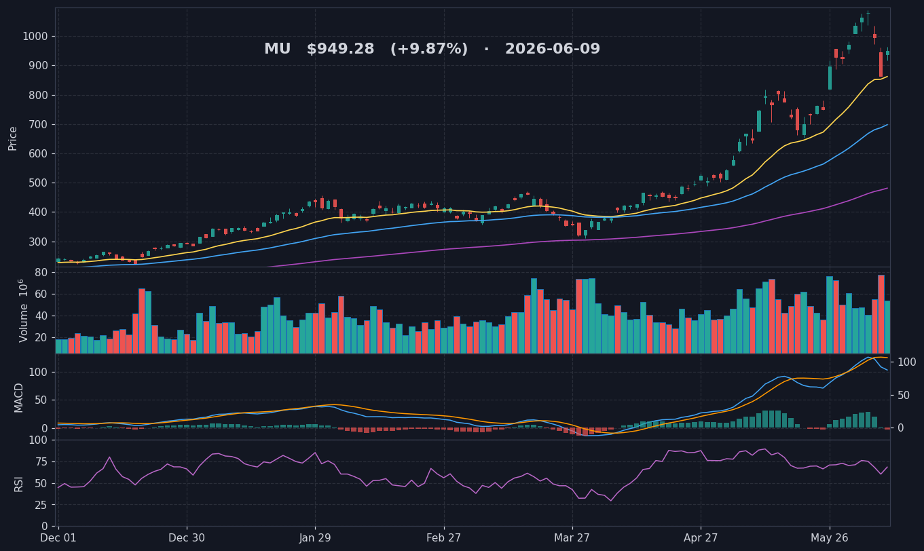Click the 100 tick on left MACD axis

(x=38, y=373)
